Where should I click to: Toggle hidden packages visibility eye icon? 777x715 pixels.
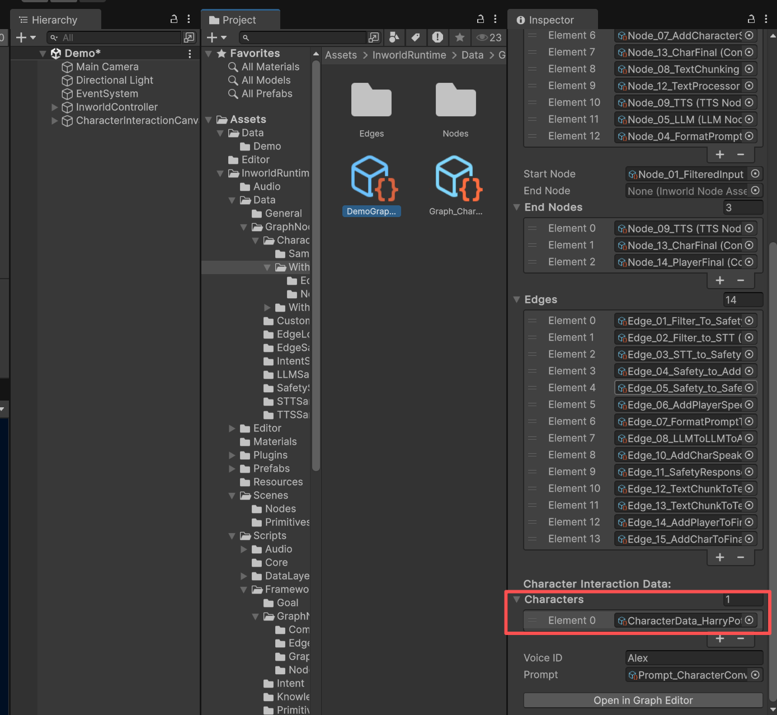488,37
